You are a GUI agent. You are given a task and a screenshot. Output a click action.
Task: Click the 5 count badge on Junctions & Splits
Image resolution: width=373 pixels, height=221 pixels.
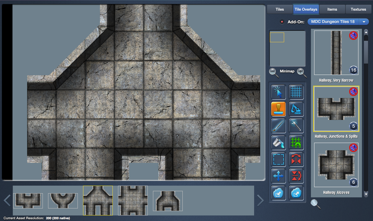point(353,126)
